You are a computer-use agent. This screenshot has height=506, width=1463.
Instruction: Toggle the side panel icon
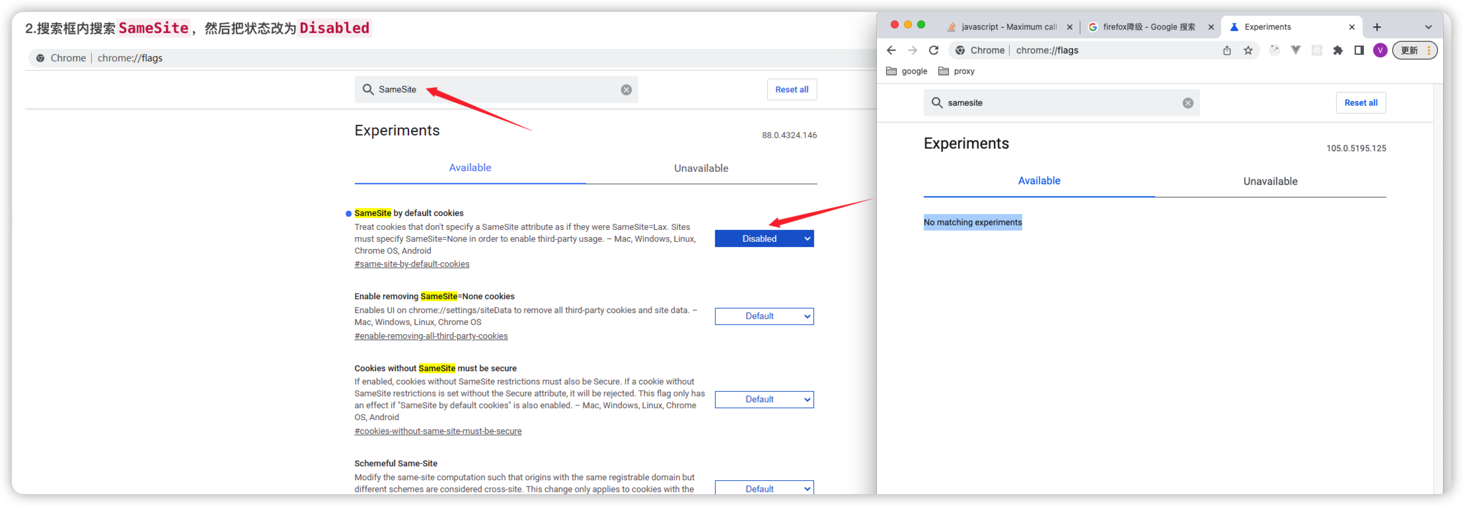pos(1359,51)
